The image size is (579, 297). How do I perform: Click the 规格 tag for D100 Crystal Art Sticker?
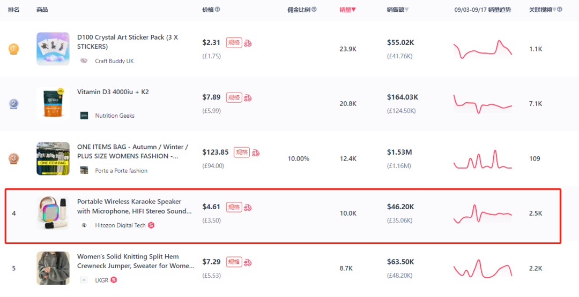[x=234, y=43]
